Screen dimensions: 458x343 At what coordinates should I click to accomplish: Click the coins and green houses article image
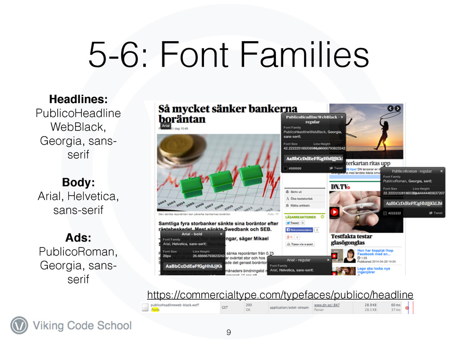[218, 172]
